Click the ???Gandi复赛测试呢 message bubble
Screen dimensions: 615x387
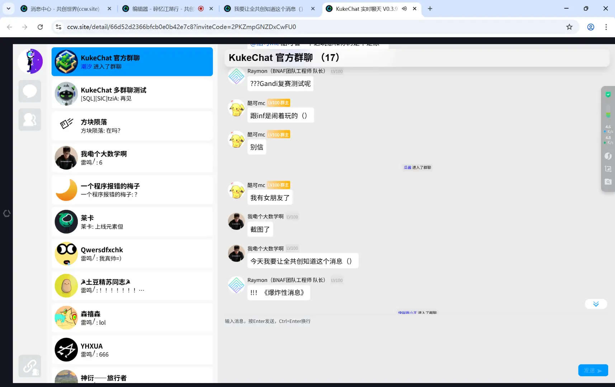pyautogui.click(x=280, y=83)
